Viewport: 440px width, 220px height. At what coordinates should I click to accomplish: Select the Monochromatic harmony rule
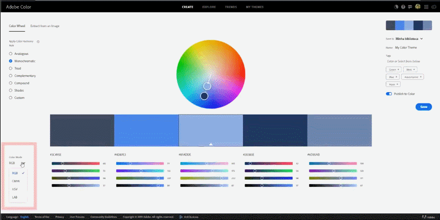(11, 61)
